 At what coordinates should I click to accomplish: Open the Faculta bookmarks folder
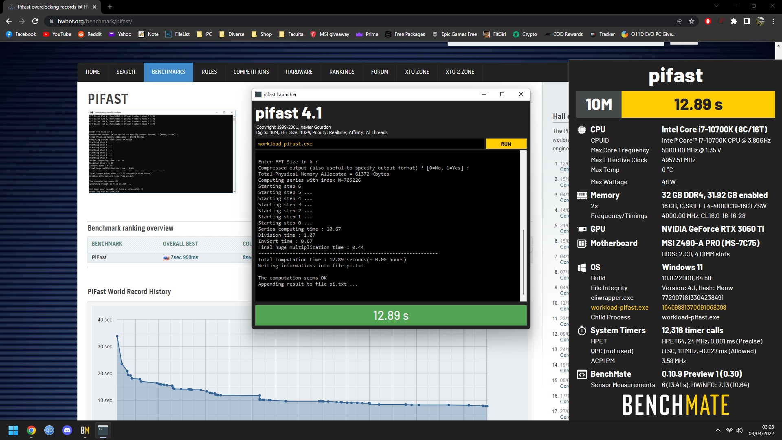coord(291,34)
